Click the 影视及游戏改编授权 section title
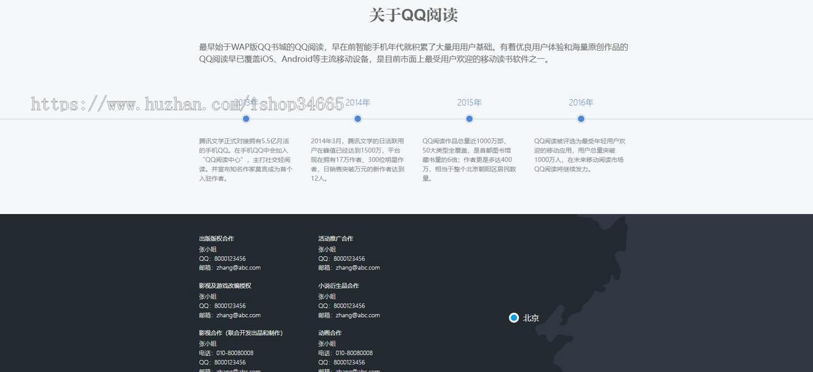813x372 pixels. 225,286
